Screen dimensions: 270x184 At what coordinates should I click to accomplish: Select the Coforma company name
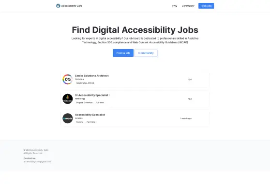pyautogui.click(x=79, y=79)
